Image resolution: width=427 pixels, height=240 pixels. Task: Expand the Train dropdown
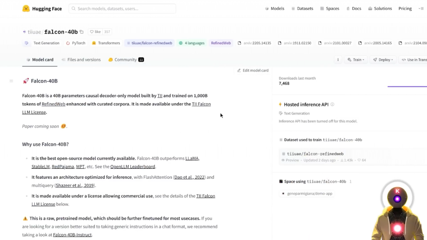tap(356, 60)
